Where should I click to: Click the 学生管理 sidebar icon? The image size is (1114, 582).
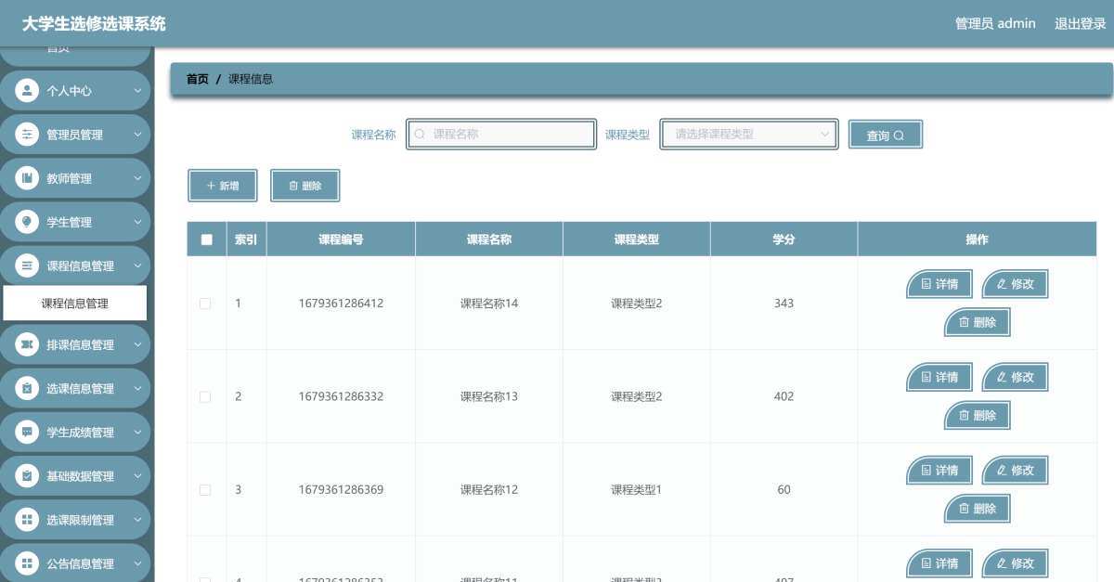27,222
